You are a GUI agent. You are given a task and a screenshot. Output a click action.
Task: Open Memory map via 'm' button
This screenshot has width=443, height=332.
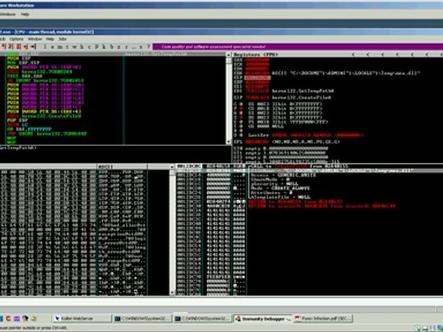[60, 47]
